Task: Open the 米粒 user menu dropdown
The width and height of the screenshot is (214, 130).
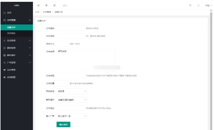Action: [x=209, y=5]
